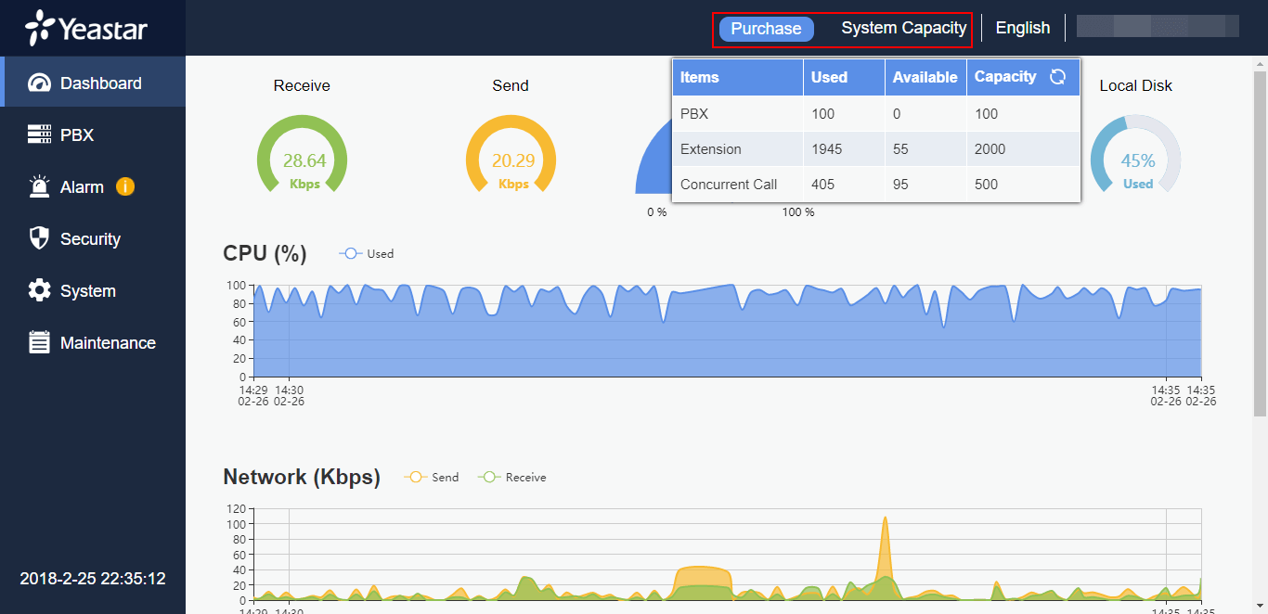Open the blurred user account menu
Image resolution: width=1268 pixels, height=614 pixels.
1157,26
